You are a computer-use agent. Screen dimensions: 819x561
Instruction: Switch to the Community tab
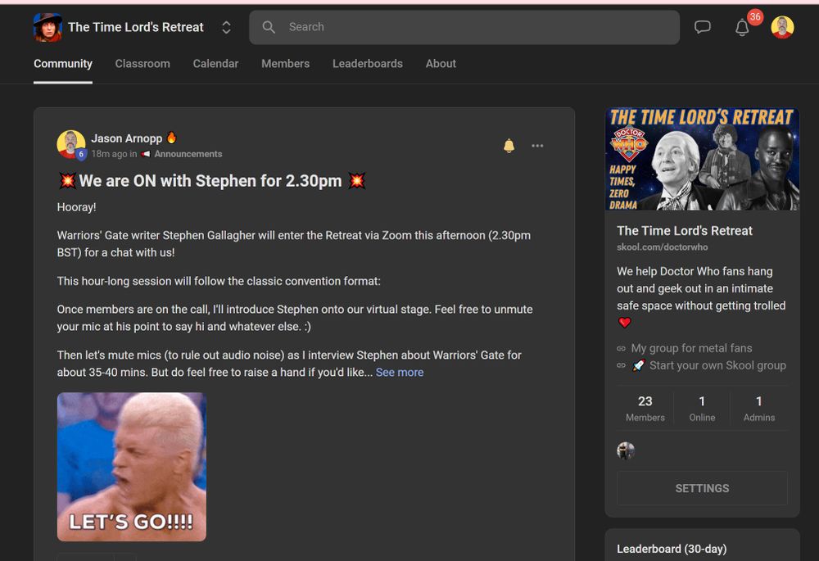click(x=63, y=64)
